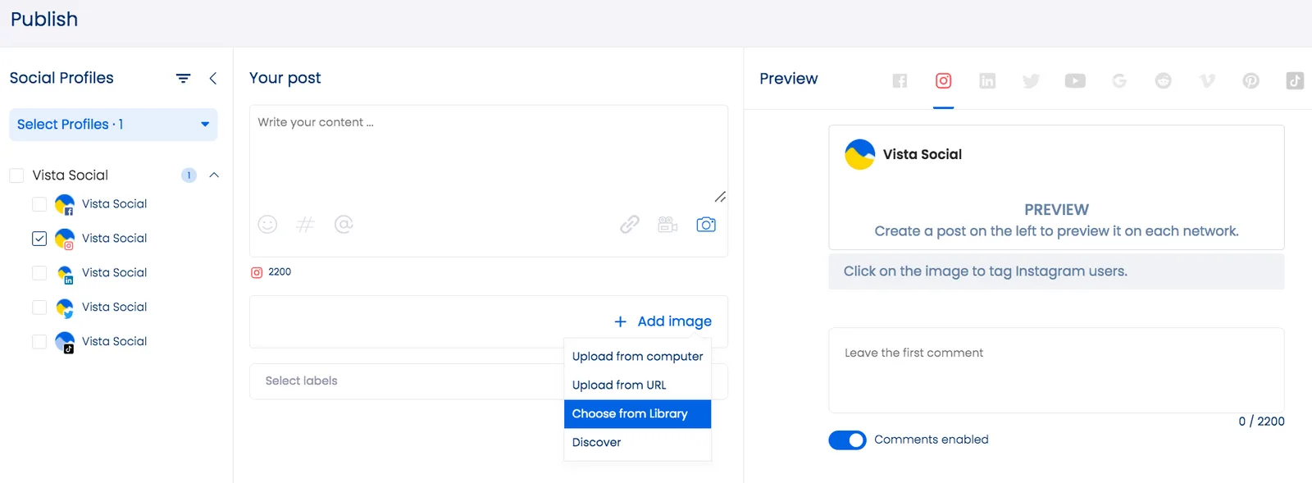Click the camera icon to add media
Screen dimensions: 1312x483
[705, 225]
